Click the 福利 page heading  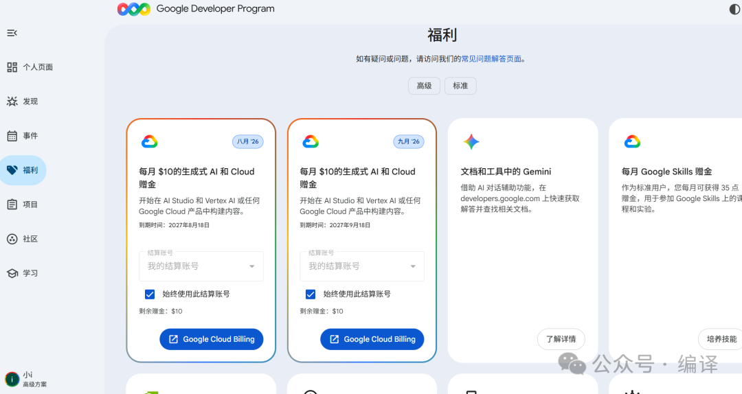(442, 36)
